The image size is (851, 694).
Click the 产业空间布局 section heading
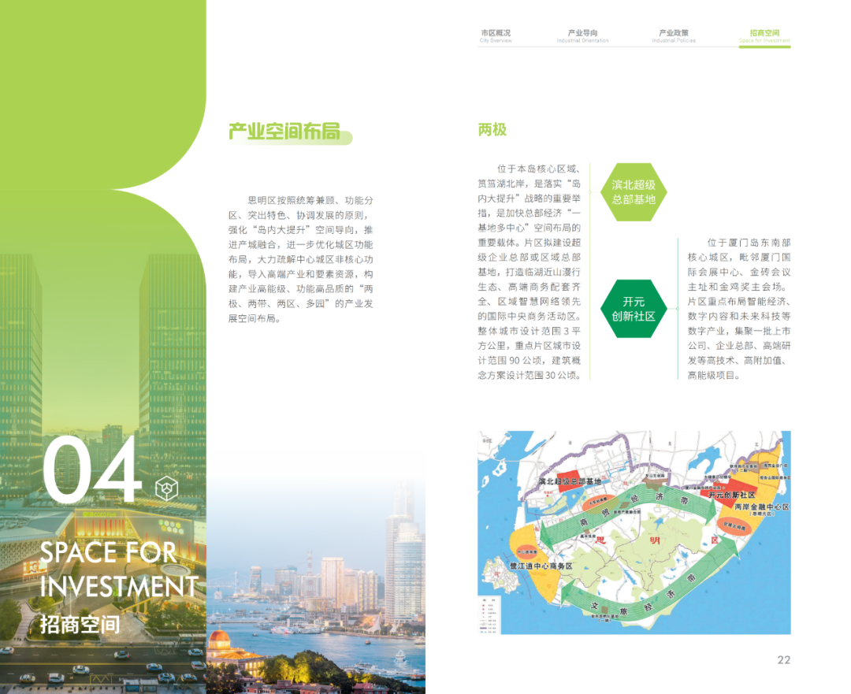click(x=284, y=132)
